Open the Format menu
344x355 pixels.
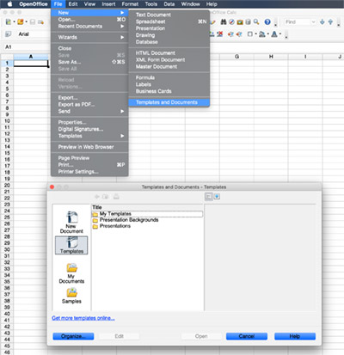tap(130, 4)
